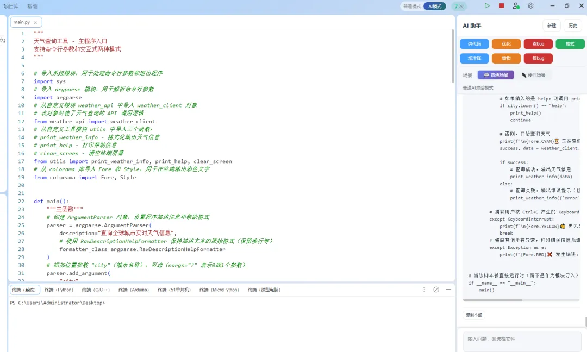Switch to the 终端 (微型电脑) tab
Viewport: 587px width, 352px height.
pyautogui.click(x=264, y=290)
